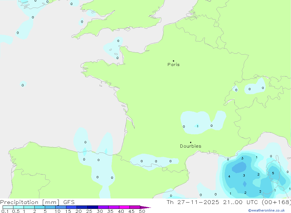291x213 pixels.
Task: Select the 10 mm legend color swatch
Action: click(x=61, y=207)
